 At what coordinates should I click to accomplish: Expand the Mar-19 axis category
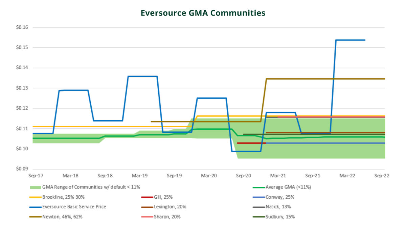click(139, 176)
